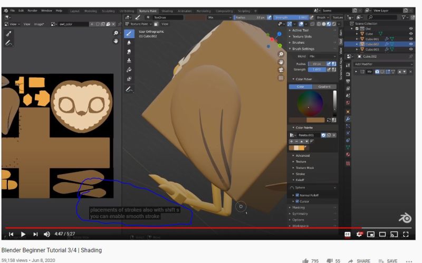Toggle the Normal Falloff checkbox
The image size is (422, 263).
(x=298, y=195)
